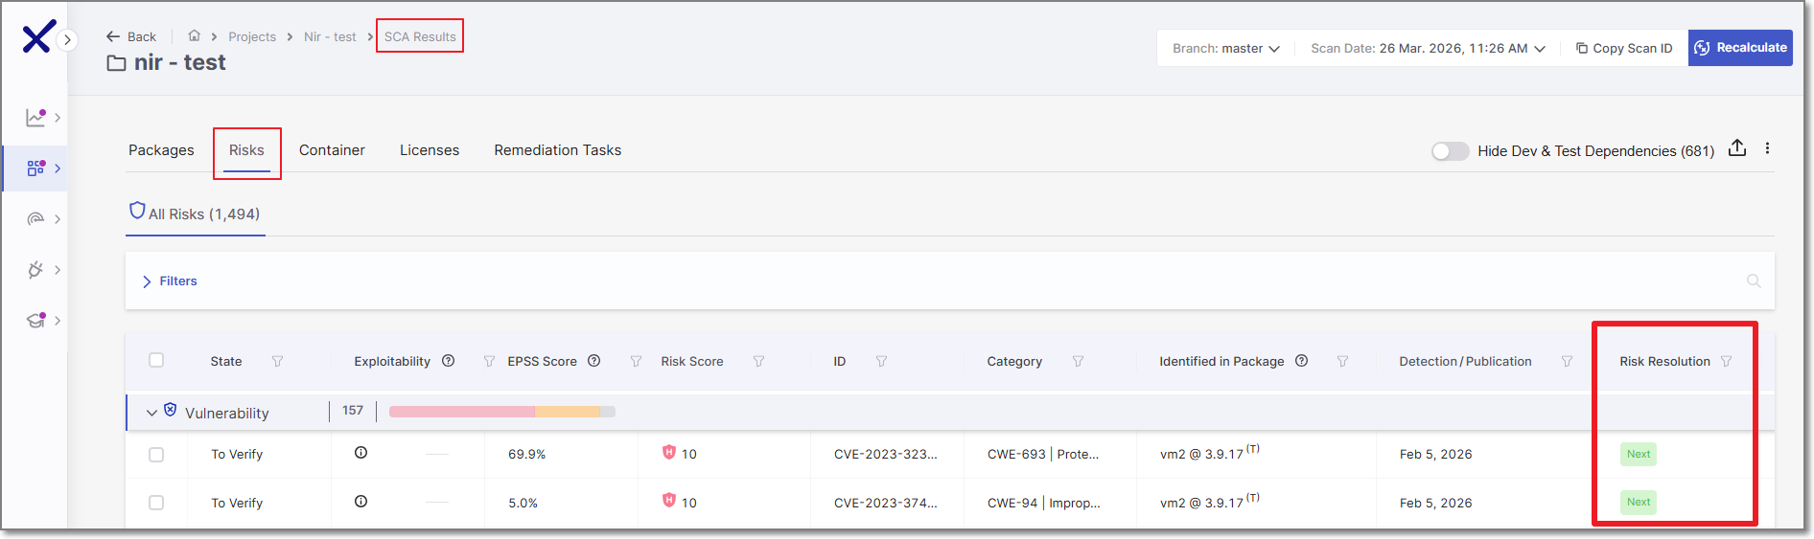
Task: Click the State column filter icon
Action: click(277, 361)
